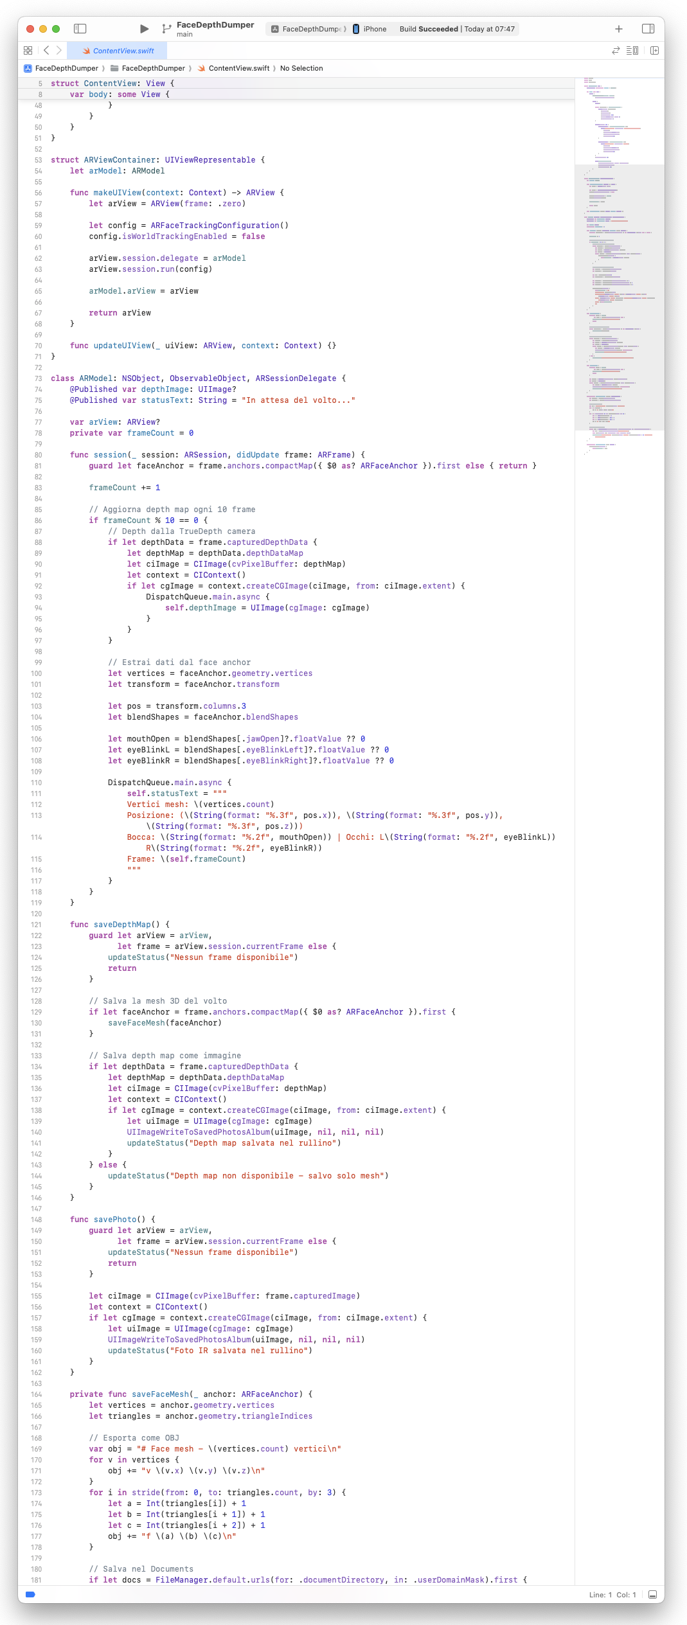Click the comment Aggiorna depth map ogni 10 frame
The image size is (687, 1625).
click(172, 510)
